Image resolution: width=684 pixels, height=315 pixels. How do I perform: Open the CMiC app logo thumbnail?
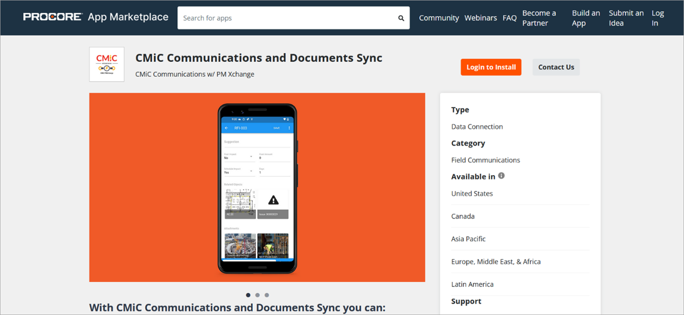coord(107,64)
